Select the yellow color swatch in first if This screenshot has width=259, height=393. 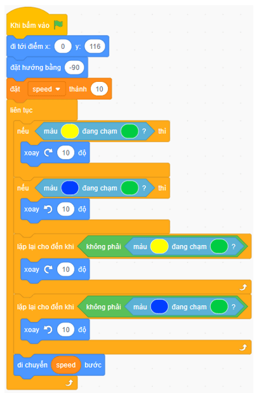click(x=70, y=131)
